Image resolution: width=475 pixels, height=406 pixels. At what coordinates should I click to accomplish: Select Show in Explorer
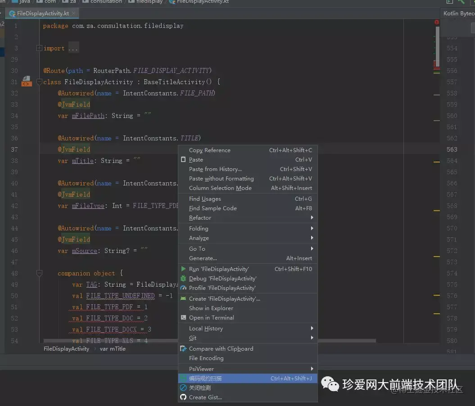coord(248,308)
